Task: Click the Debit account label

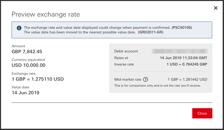Action: pos(126,51)
